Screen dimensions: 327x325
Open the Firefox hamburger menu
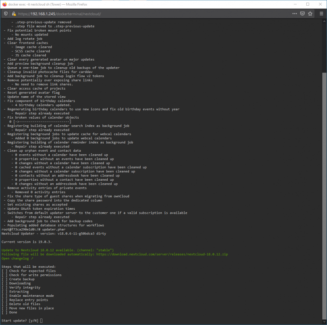(x=321, y=13)
